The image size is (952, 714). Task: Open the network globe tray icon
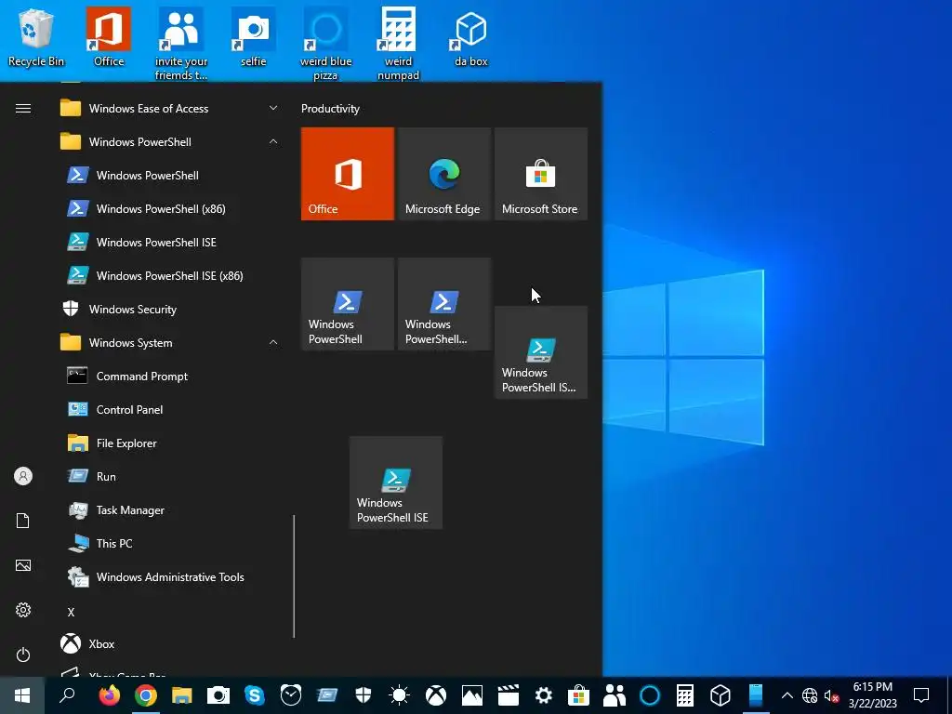pos(810,695)
